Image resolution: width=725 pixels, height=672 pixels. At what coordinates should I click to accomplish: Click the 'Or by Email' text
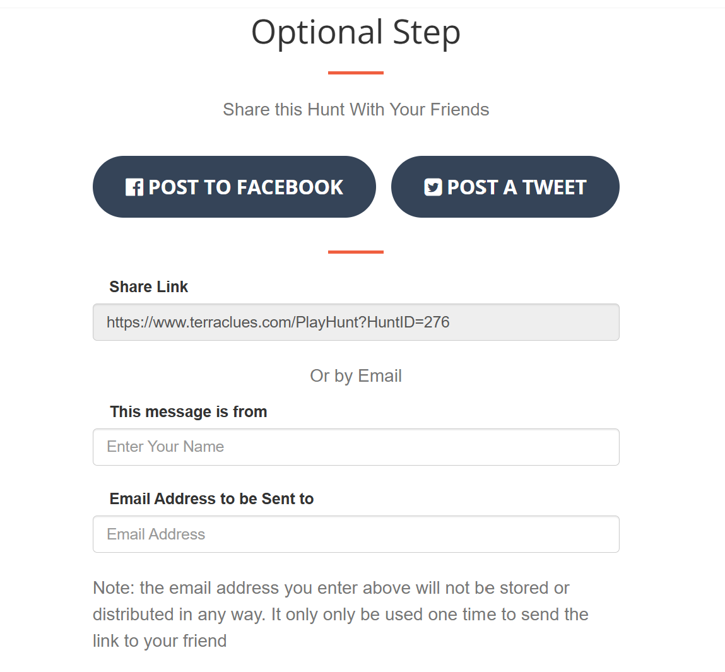click(356, 376)
